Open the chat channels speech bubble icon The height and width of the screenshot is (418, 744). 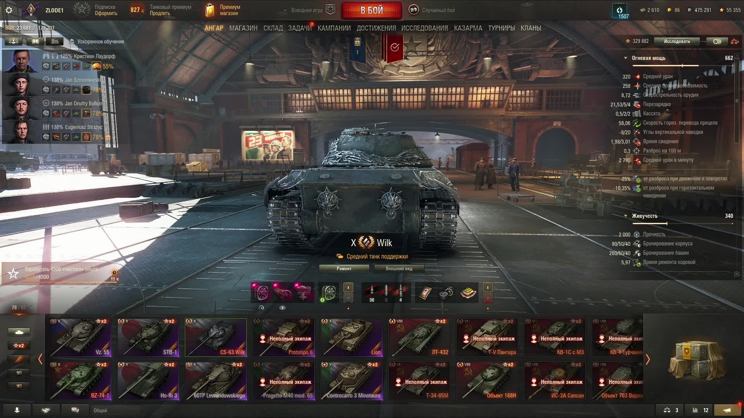coord(75,410)
